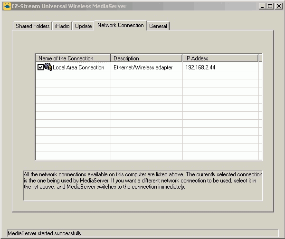
Task: Click the Local Area Connection network icon
Action: click(48, 67)
